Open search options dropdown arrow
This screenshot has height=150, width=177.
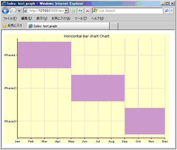(172, 11)
